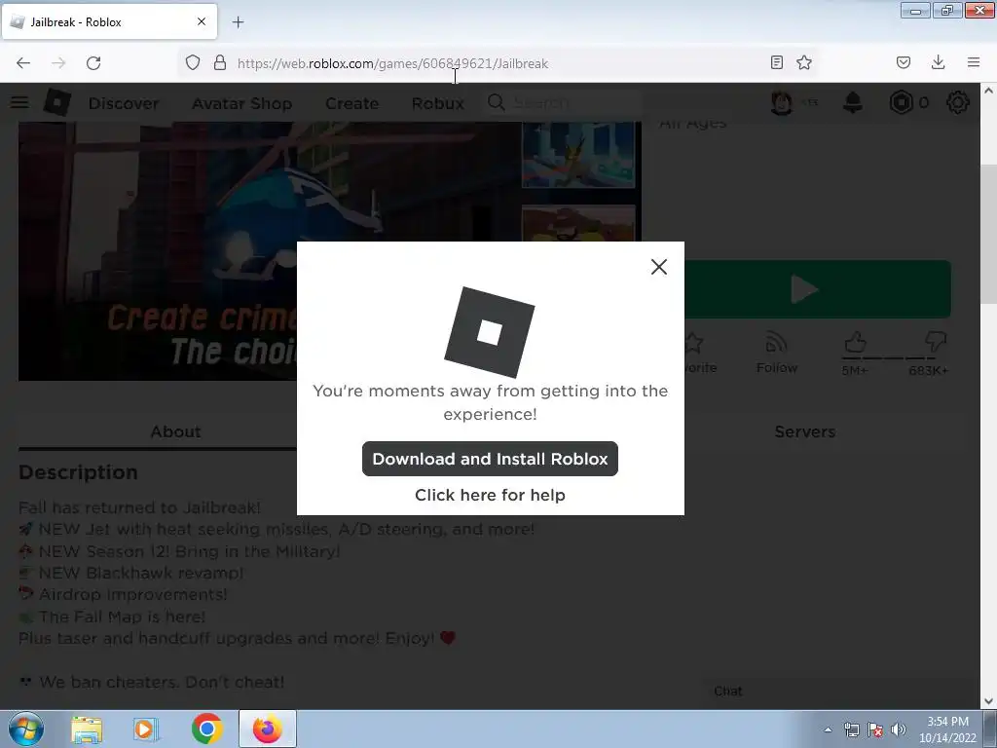Launch the media player taskbar icon

tap(146, 729)
